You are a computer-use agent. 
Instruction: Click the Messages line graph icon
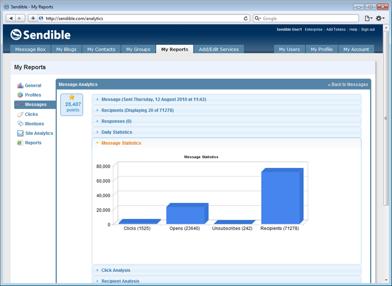click(x=20, y=104)
